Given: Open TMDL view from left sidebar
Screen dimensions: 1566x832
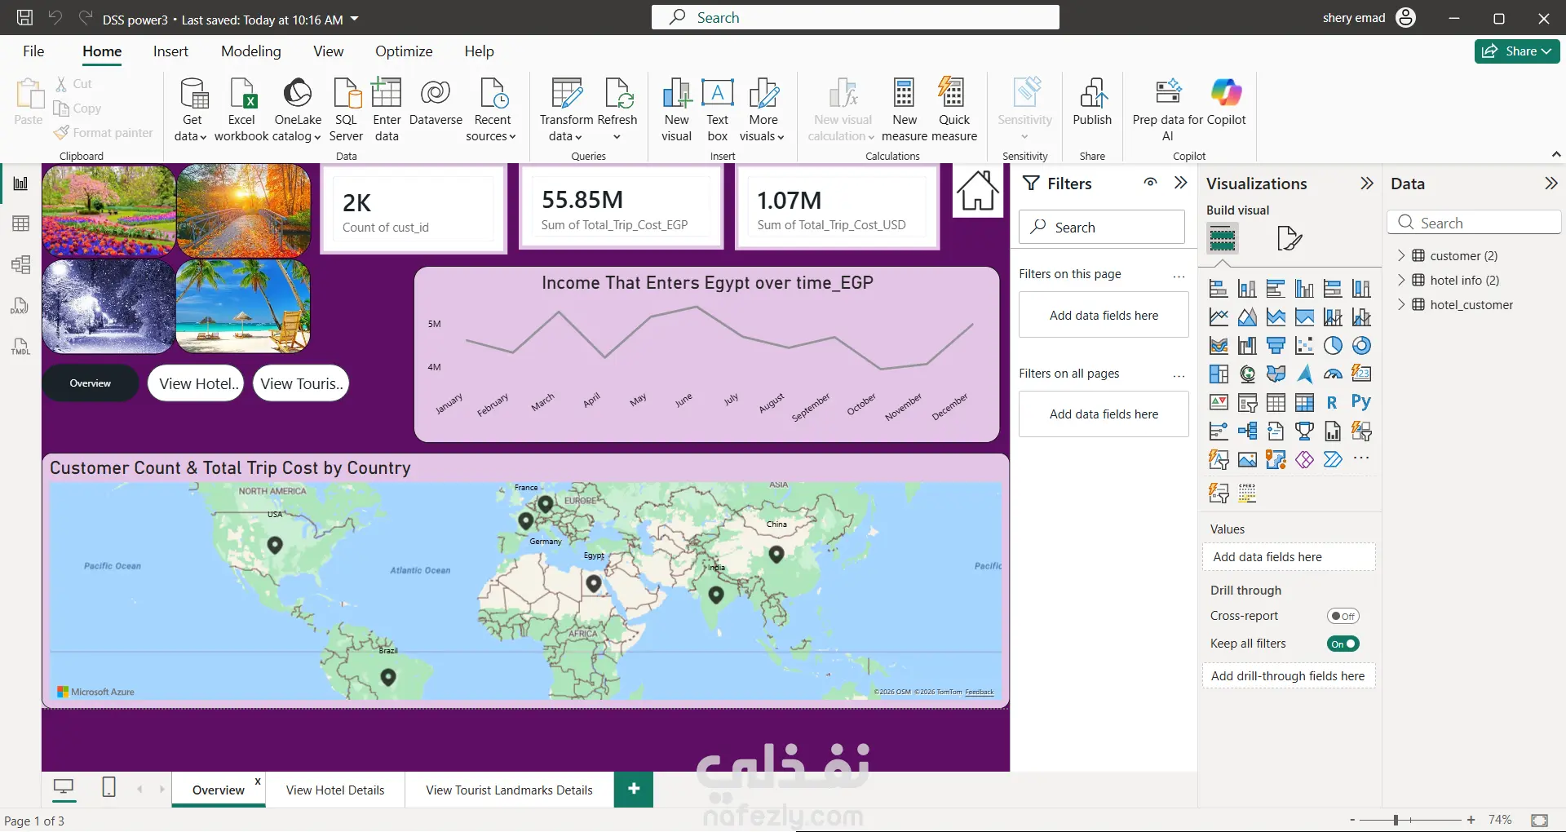Looking at the screenshot, I should [x=20, y=347].
